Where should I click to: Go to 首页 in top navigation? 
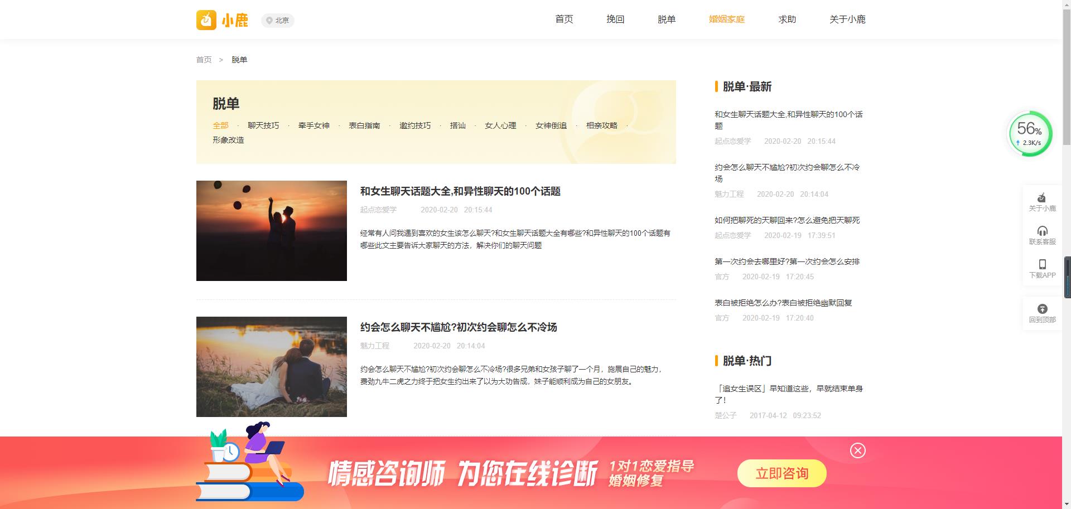tap(564, 20)
